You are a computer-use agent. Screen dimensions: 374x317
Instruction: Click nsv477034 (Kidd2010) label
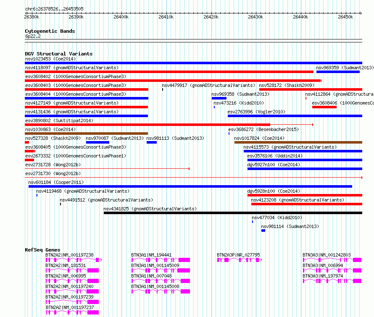coord(277,217)
